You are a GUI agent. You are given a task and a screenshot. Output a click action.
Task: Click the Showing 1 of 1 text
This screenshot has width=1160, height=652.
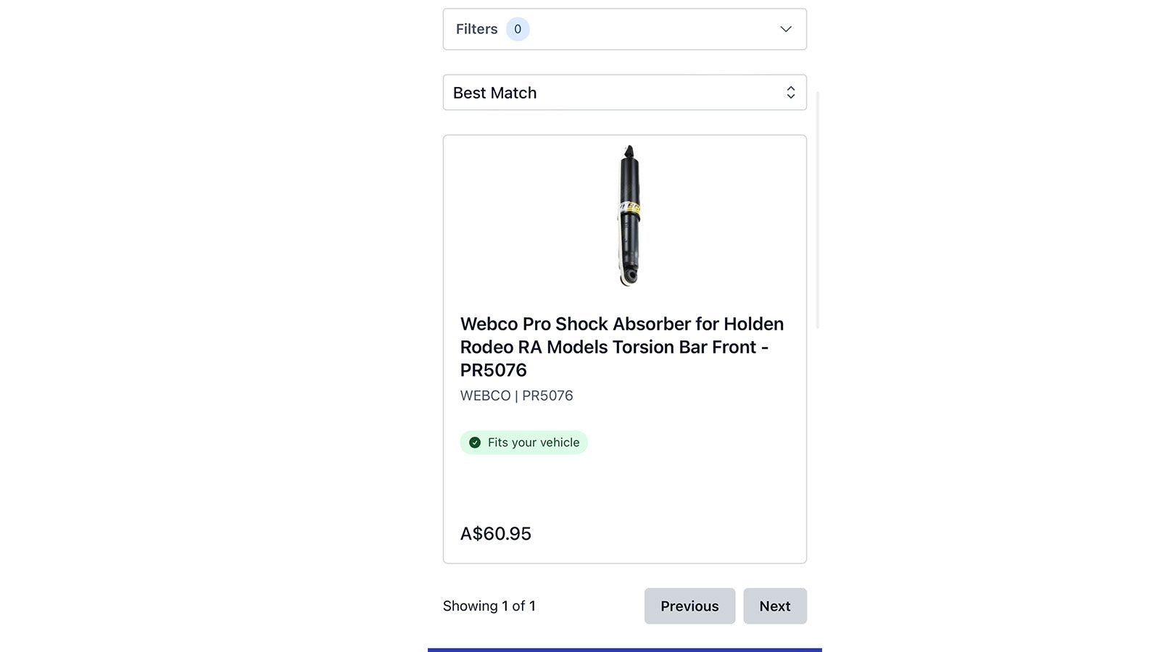coord(489,606)
